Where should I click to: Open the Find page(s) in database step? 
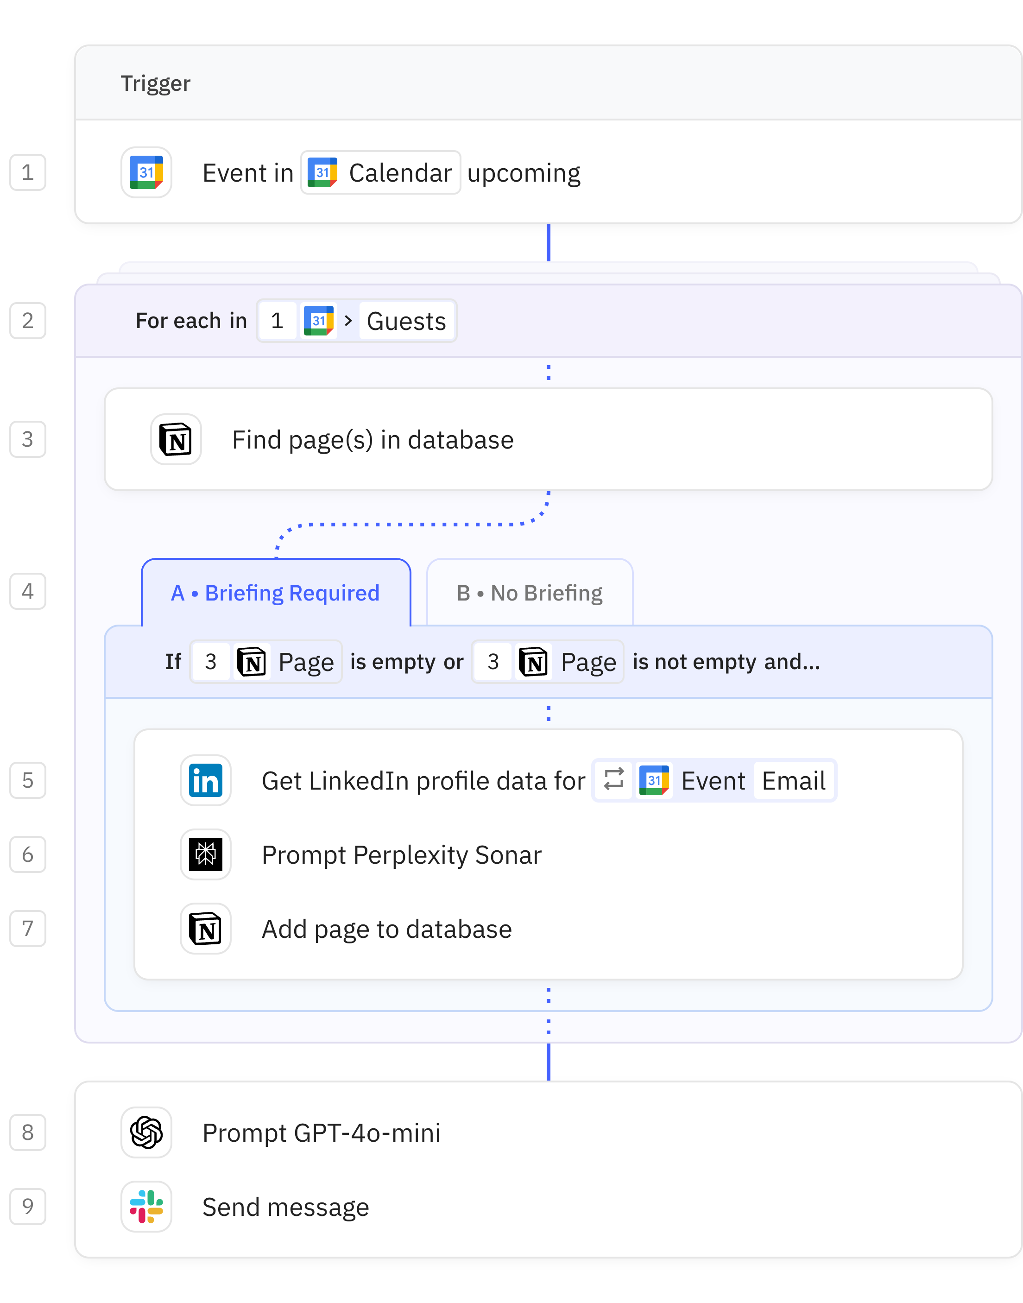pos(548,439)
